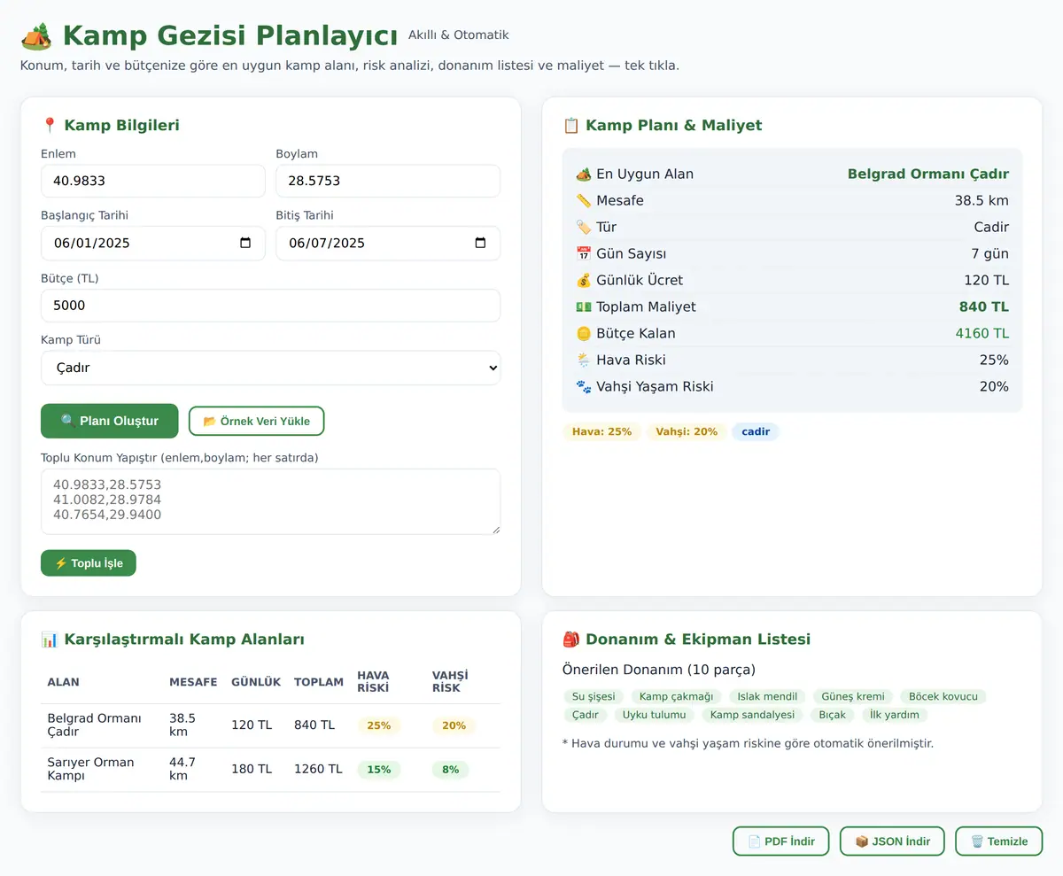Image resolution: width=1063 pixels, height=876 pixels.
Task: Click the paw icon next to Vahşi Yaşam Riski
Action: [x=583, y=387]
